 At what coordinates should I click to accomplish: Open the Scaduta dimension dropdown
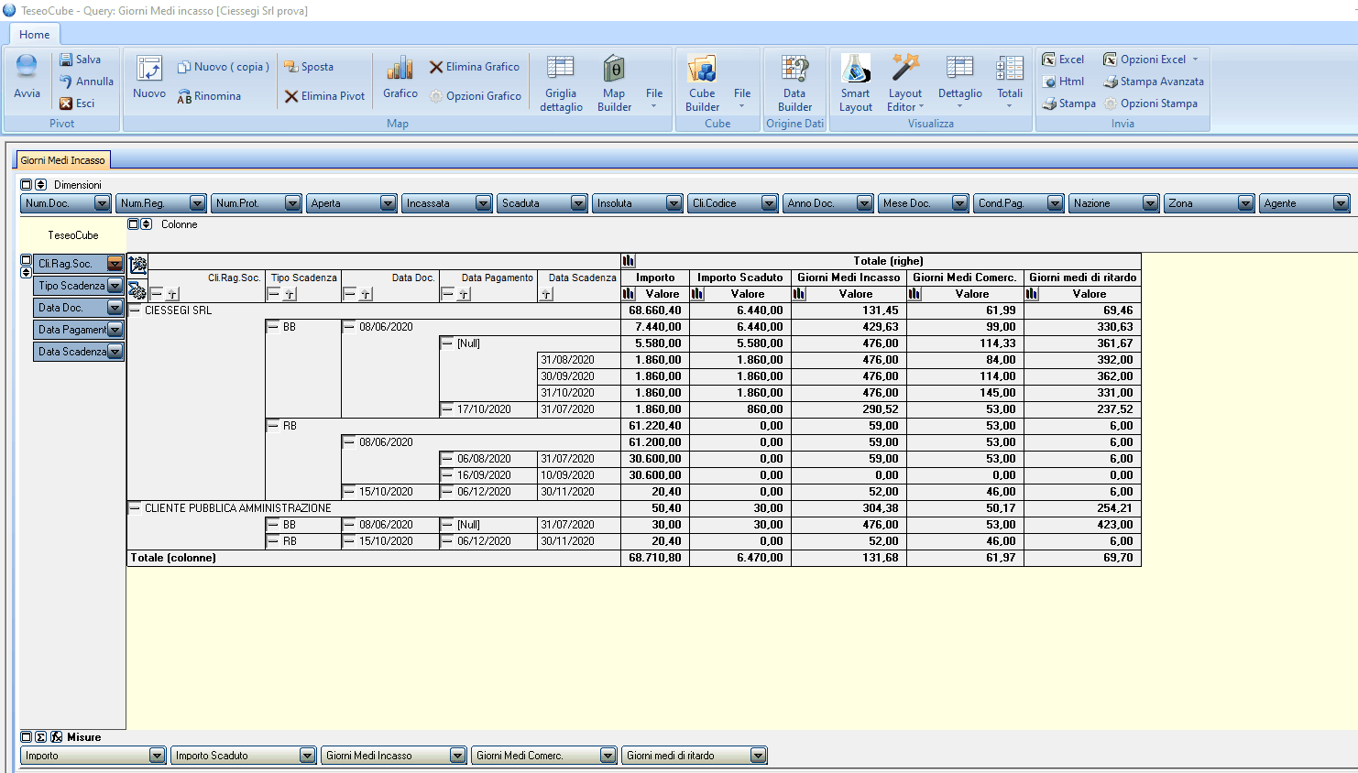tap(578, 203)
